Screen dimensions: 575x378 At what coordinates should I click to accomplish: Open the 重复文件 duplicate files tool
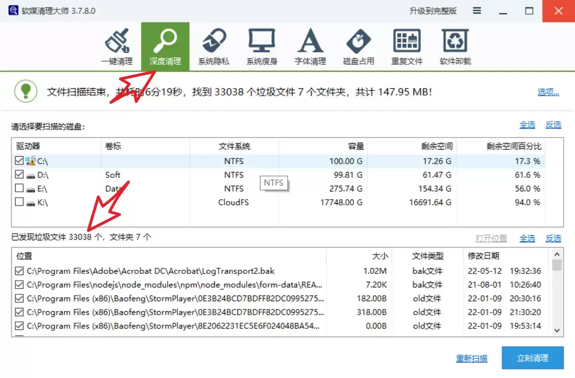tap(407, 47)
